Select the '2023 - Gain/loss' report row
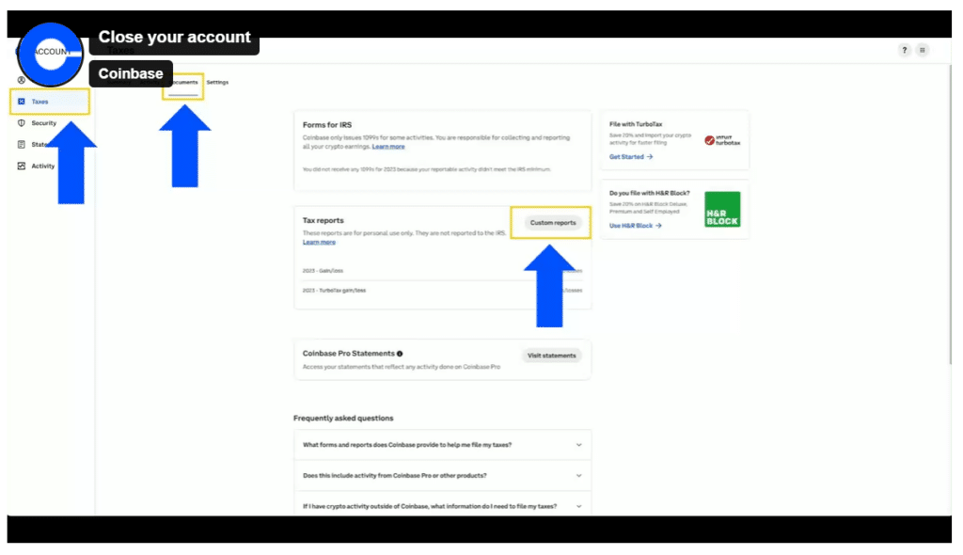The width and height of the screenshot is (963, 555). [442, 270]
